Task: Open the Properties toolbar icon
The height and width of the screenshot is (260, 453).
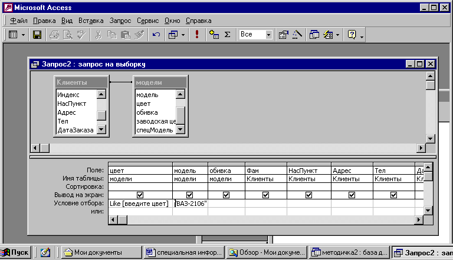Action: coord(283,35)
